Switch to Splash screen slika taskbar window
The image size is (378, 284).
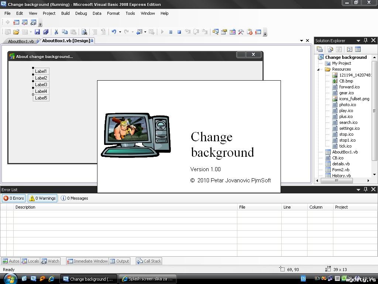148,279
